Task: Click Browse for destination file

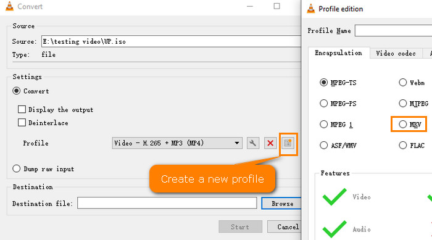Action: coord(281,204)
